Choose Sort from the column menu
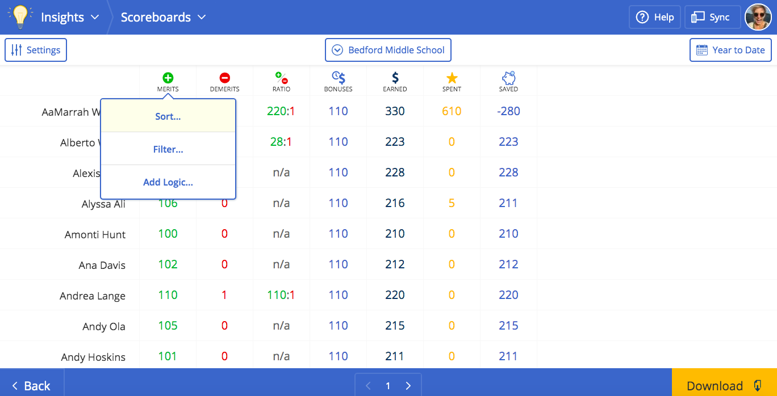 (x=168, y=116)
